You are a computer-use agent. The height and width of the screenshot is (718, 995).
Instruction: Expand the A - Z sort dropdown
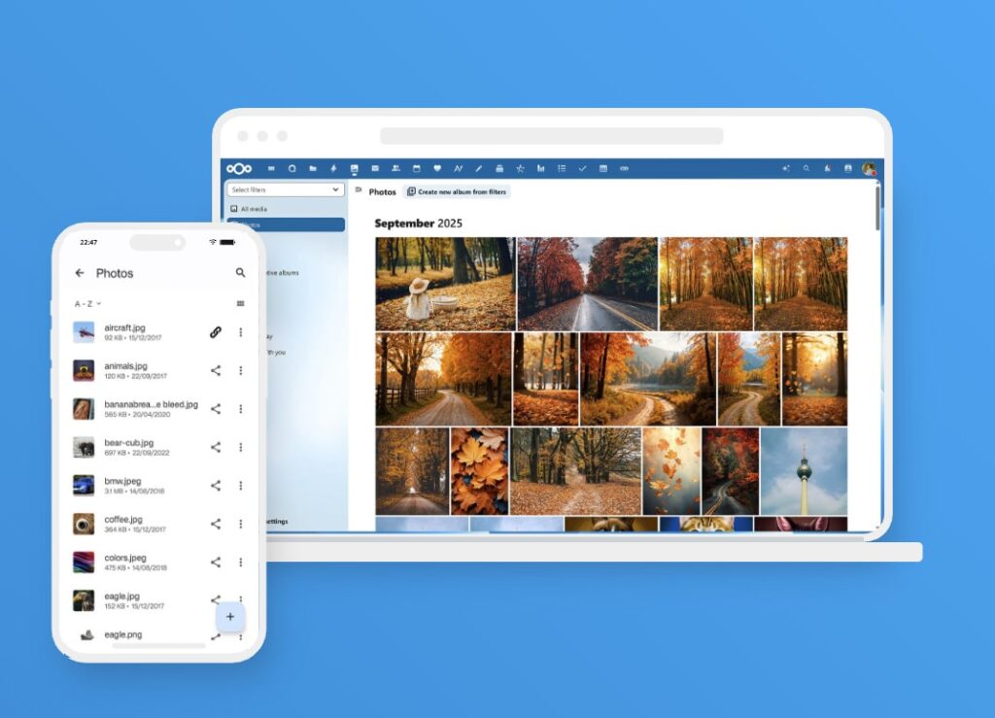[x=88, y=304]
